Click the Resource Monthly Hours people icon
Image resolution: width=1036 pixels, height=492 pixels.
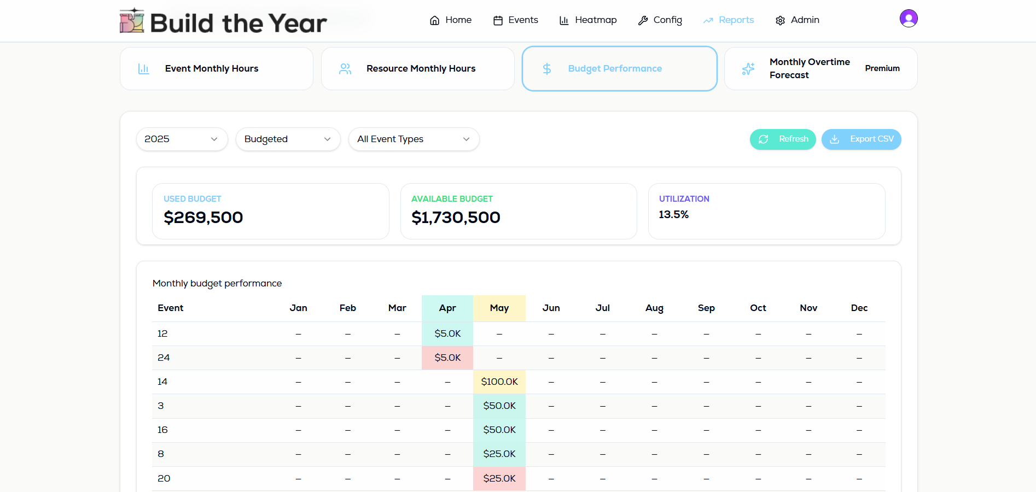pyautogui.click(x=345, y=69)
